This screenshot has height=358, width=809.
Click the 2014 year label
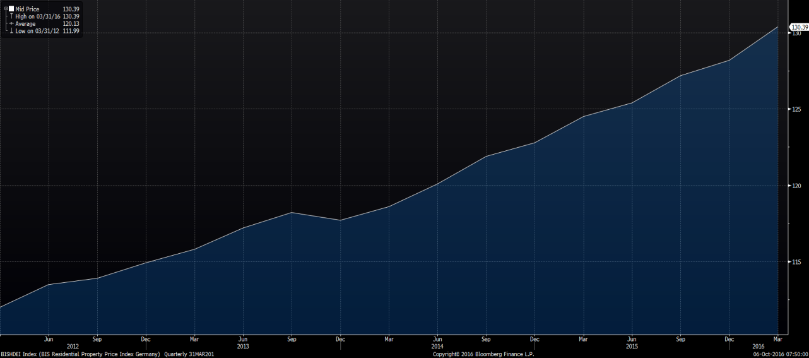[437, 346]
